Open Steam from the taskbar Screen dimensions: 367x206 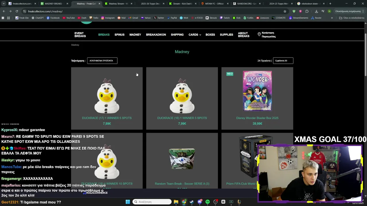pyautogui.click(x=192, y=202)
